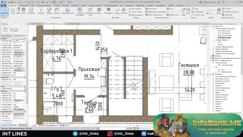The image size is (243, 137).
Task: Choose the Окно (Window) tool
Action: click(24, 11)
